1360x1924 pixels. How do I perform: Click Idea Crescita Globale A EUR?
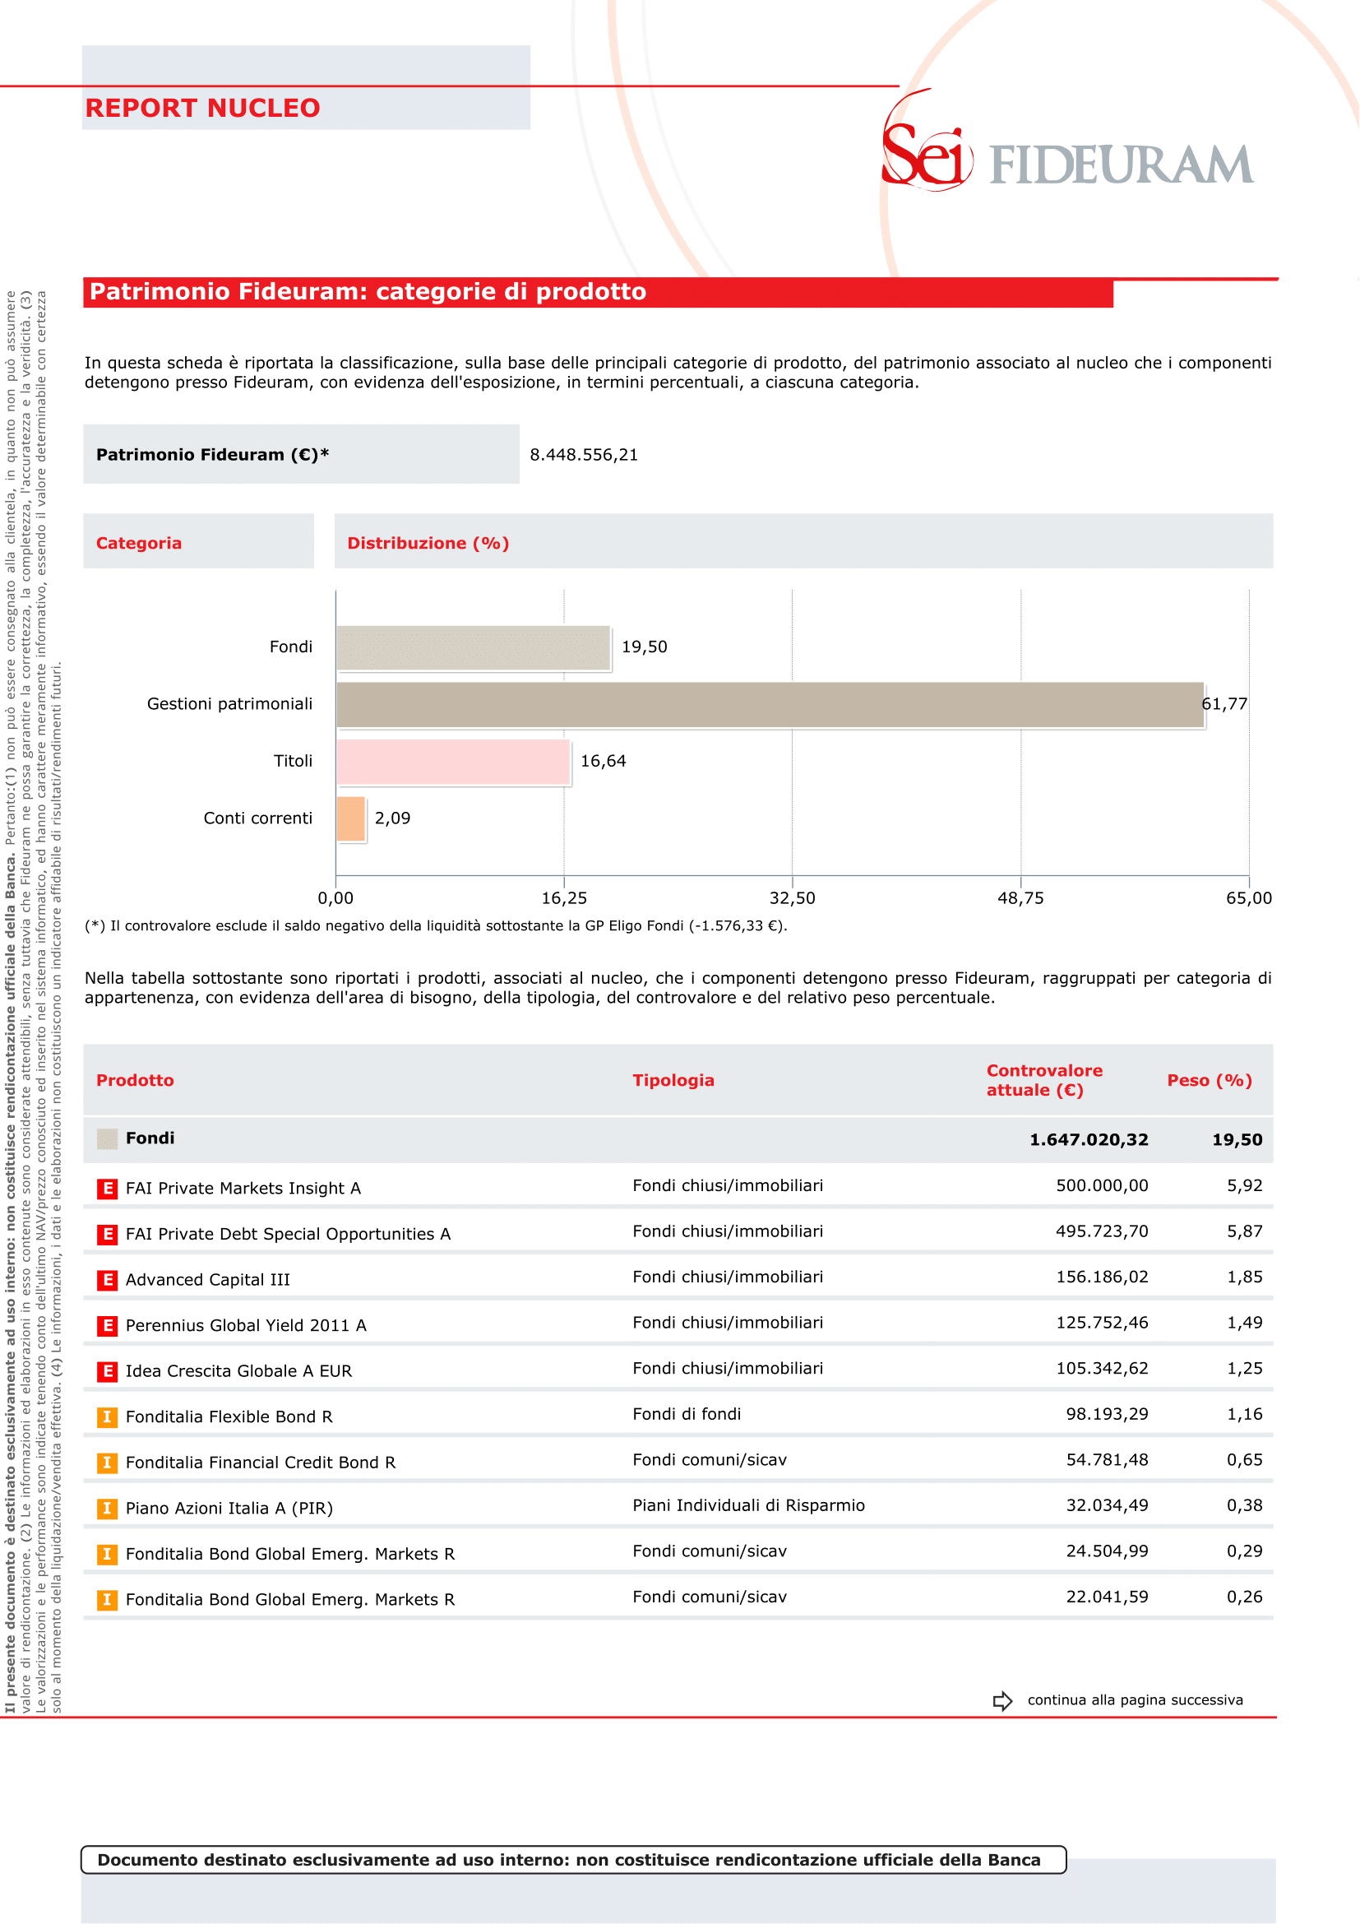point(238,1371)
